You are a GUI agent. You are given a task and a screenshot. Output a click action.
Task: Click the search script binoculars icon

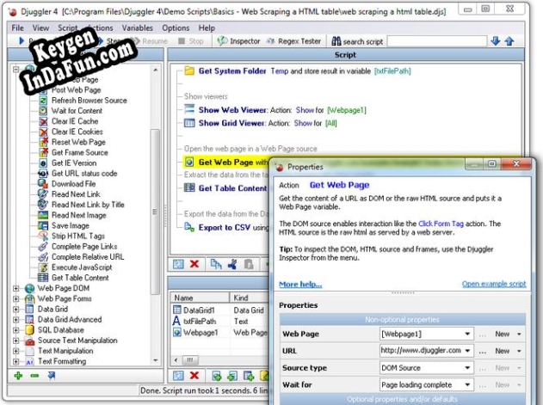point(336,41)
